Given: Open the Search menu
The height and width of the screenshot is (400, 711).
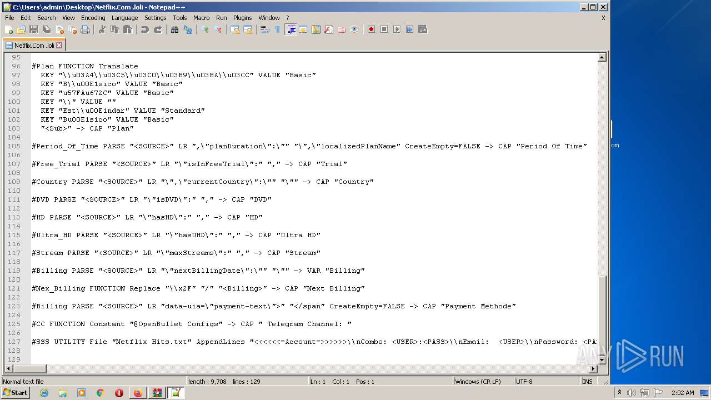Looking at the screenshot, I should [47, 18].
